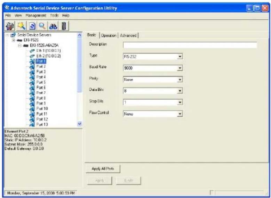Open the Flow Control dropdown
This screenshot has width=271, height=198.
(180, 114)
